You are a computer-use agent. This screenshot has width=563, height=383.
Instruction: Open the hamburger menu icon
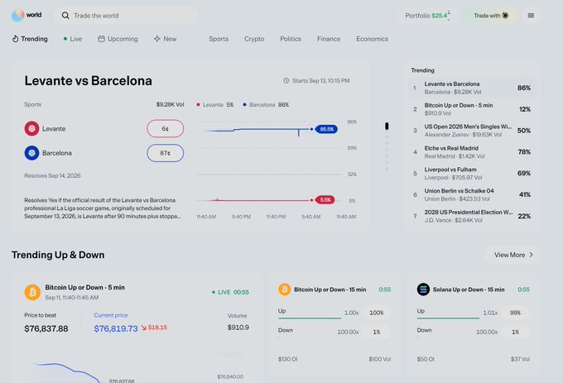pyautogui.click(x=531, y=16)
